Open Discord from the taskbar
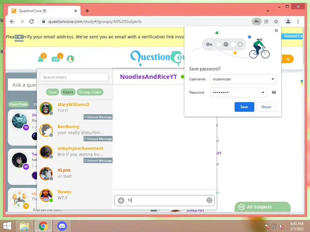The width and height of the screenshot is (310, 232). [x=62, y=226]
